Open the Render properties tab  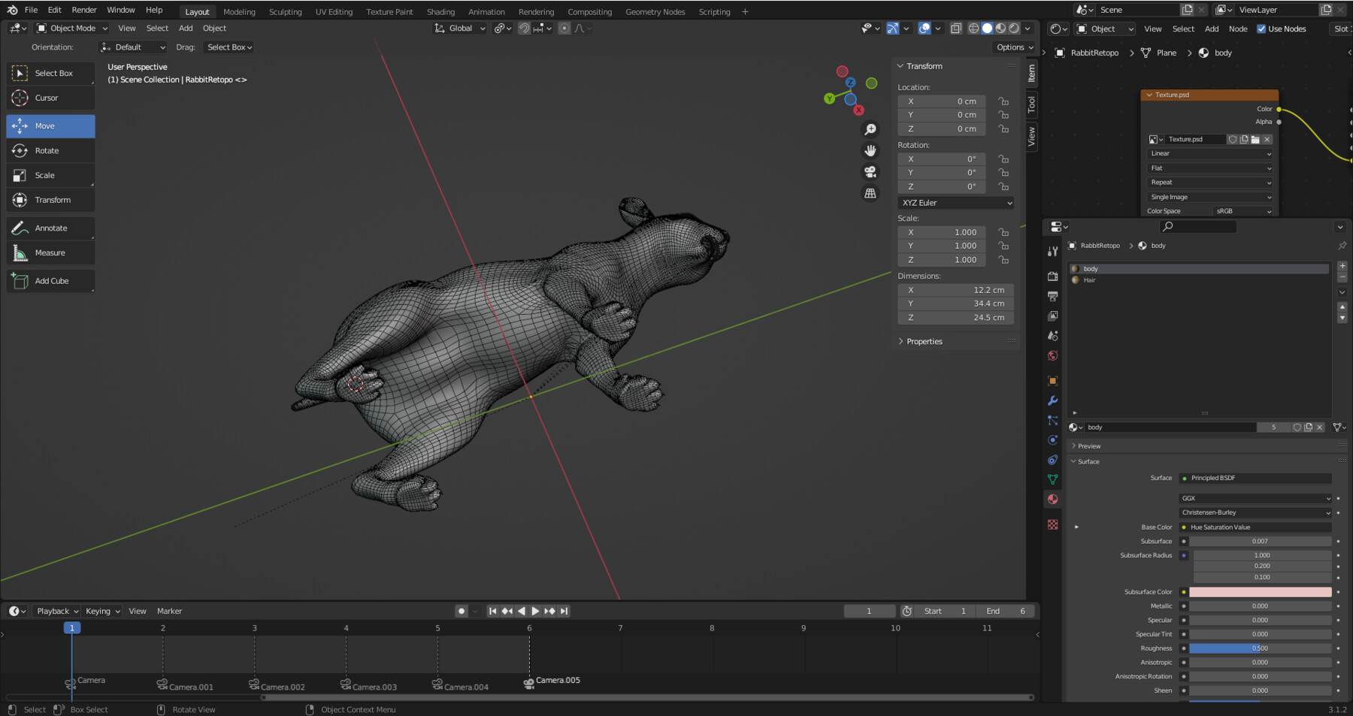pyautogui.click(x=1052, y=276)
